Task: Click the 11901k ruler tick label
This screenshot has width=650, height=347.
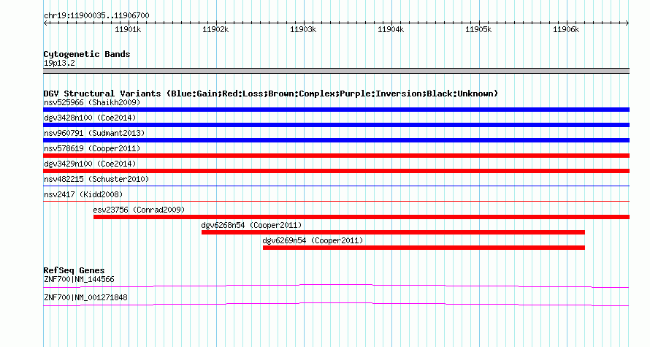Action: click(128, 29)
